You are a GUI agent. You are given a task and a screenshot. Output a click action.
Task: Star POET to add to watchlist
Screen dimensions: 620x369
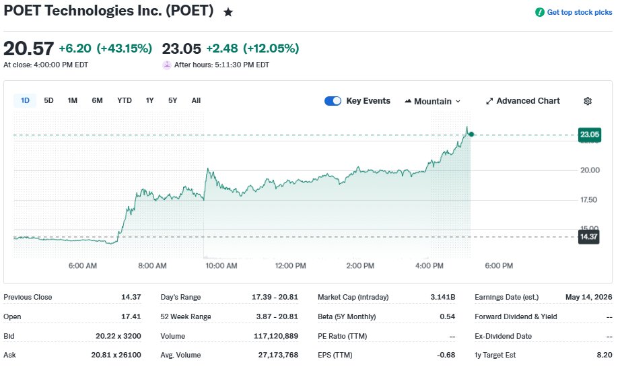click(x=228, y=12)
